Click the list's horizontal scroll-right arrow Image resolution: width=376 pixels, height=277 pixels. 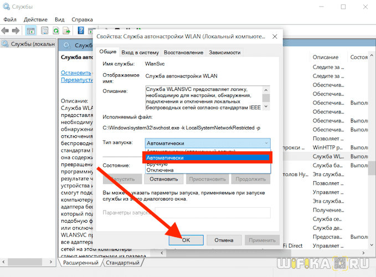coord(363,253)
